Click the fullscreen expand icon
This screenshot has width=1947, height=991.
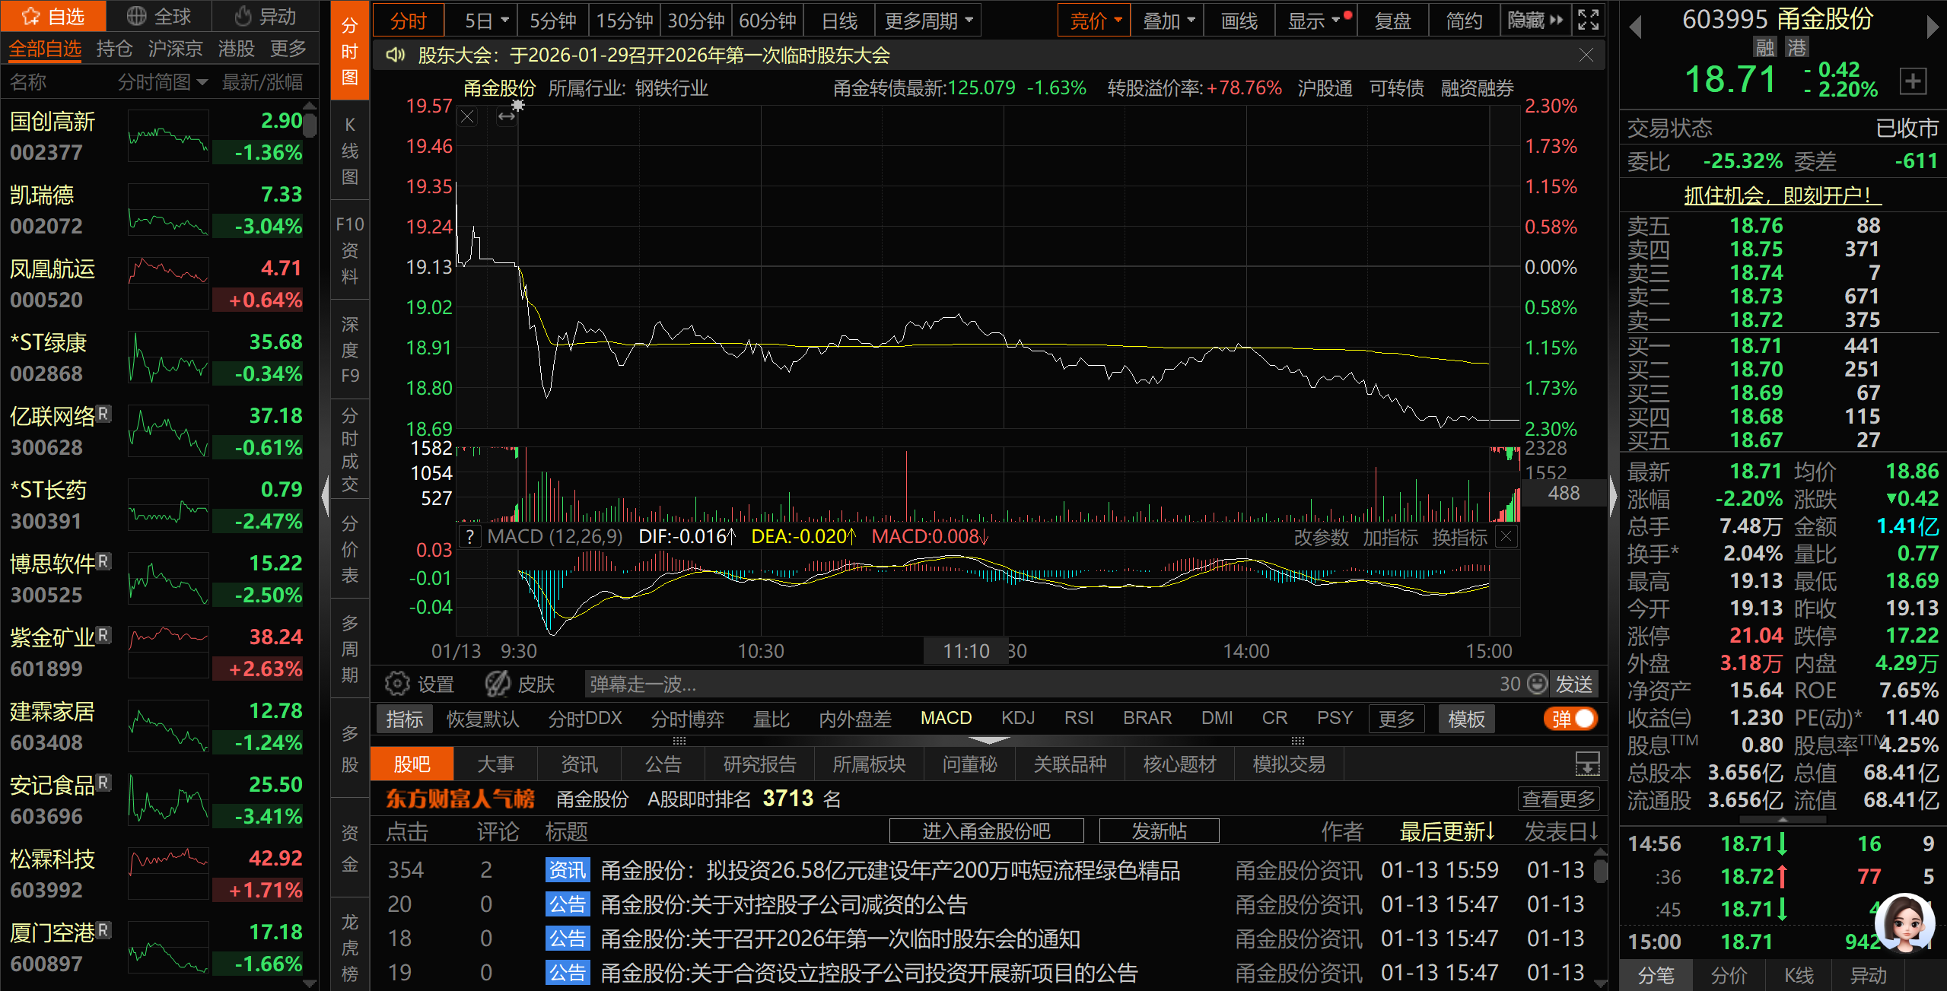(x=1589, y=21)
